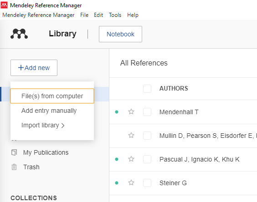Star the Mendenhall T reference
The image size is (257, 202).
(x=131, y=112)
